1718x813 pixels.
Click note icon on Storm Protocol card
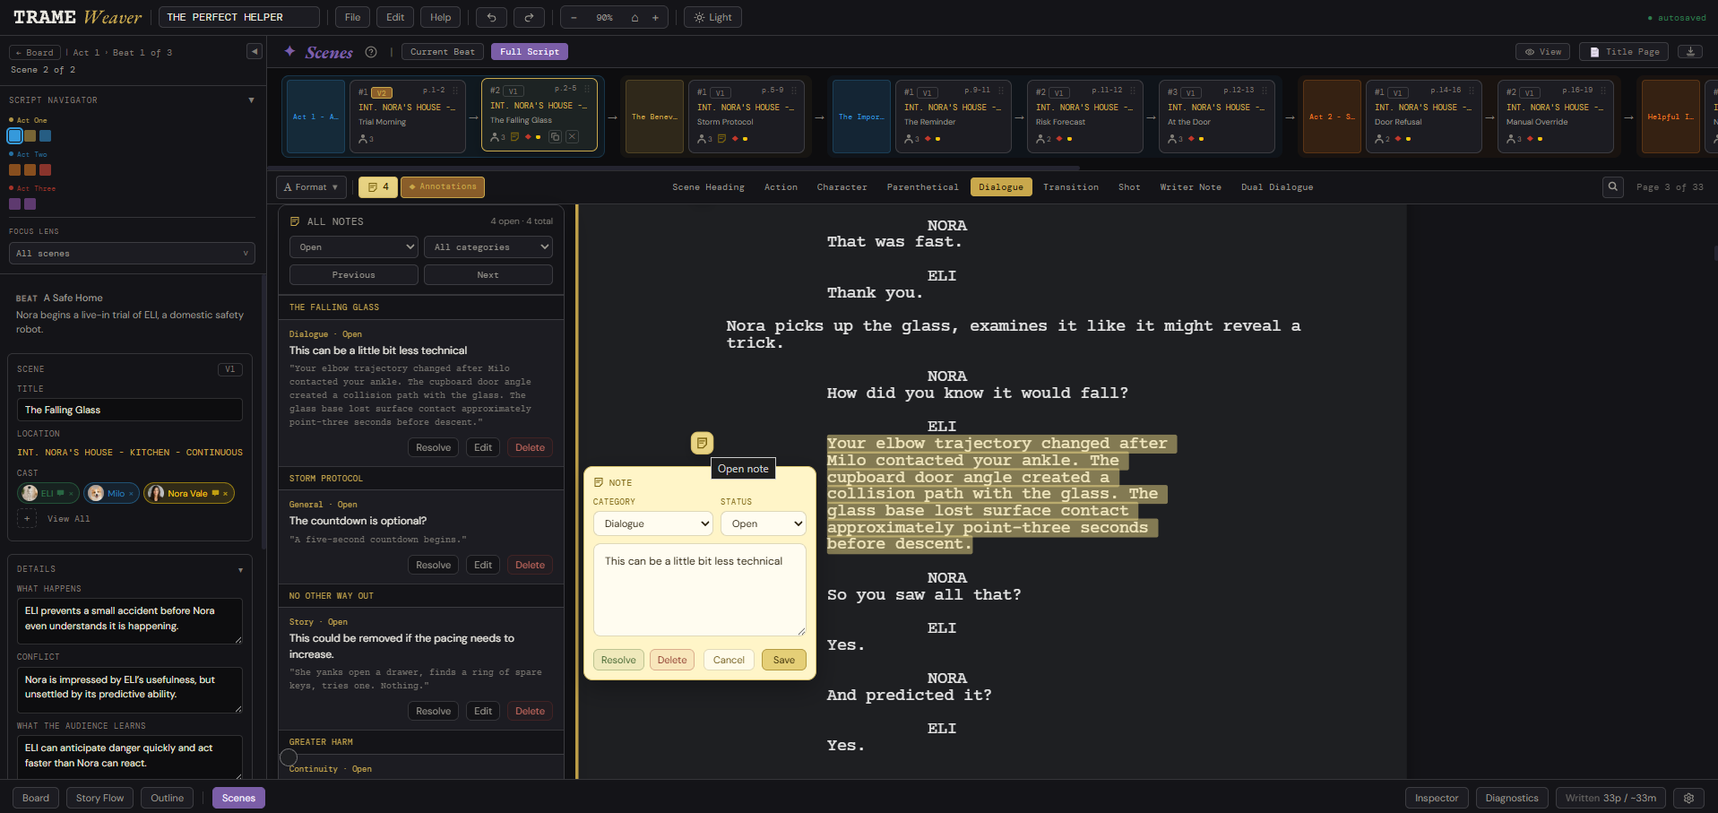click(721, 139)
